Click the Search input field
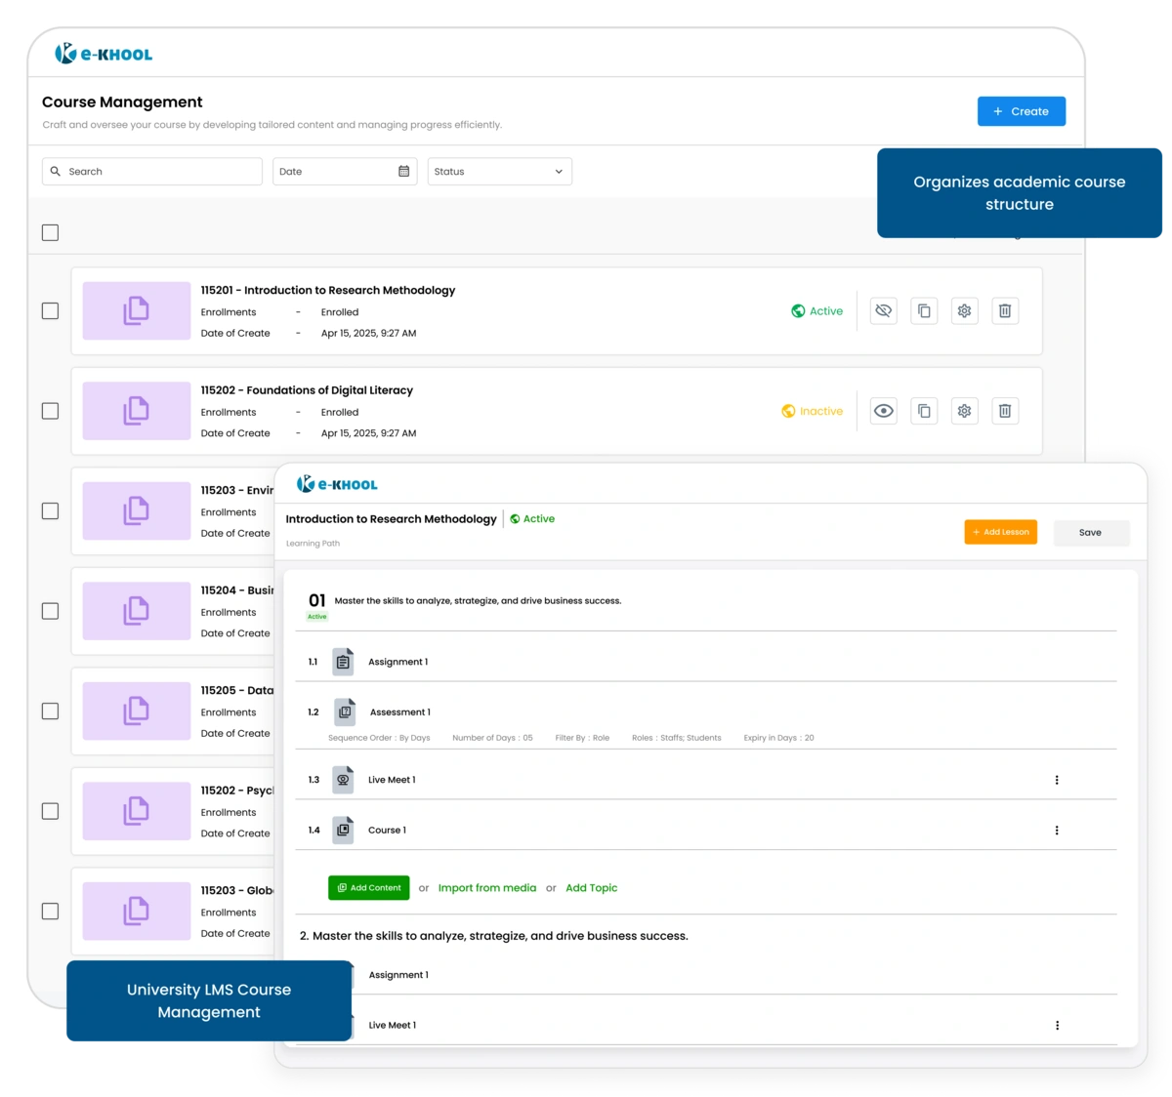The height and width of the screenshot is (1097, 1172). tap(151, 171)
